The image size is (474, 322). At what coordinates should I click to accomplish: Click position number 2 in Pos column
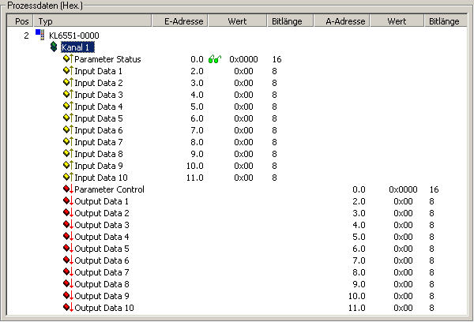click(26, 36)
